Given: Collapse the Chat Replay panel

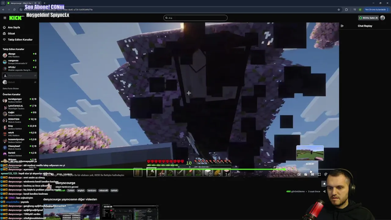Looking at the screenshot, I should click(x=342, y=26).
